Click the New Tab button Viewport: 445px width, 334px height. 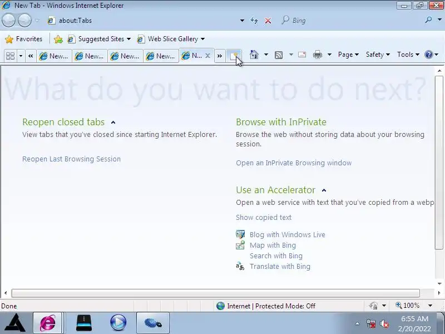point(234,56)
